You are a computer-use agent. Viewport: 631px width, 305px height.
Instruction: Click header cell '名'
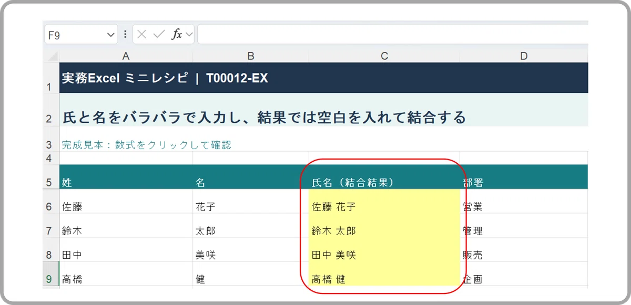[251, 177]
